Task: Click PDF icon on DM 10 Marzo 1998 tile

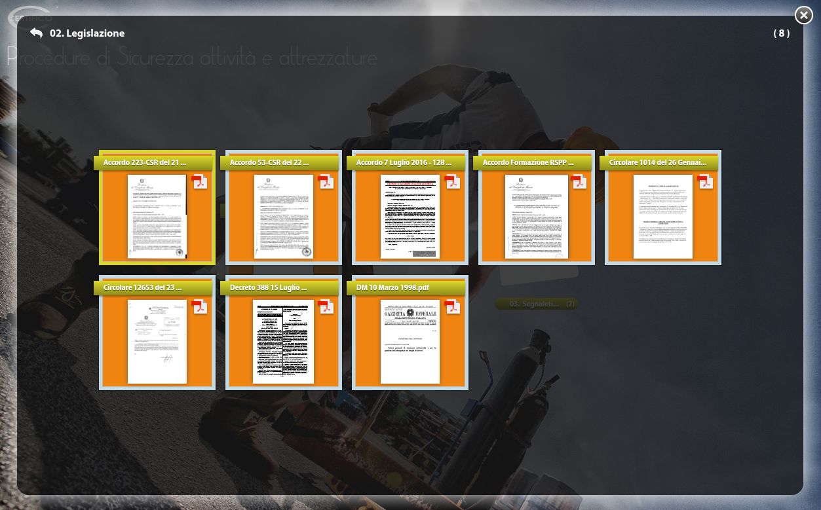Action: [x=453, y=306]
